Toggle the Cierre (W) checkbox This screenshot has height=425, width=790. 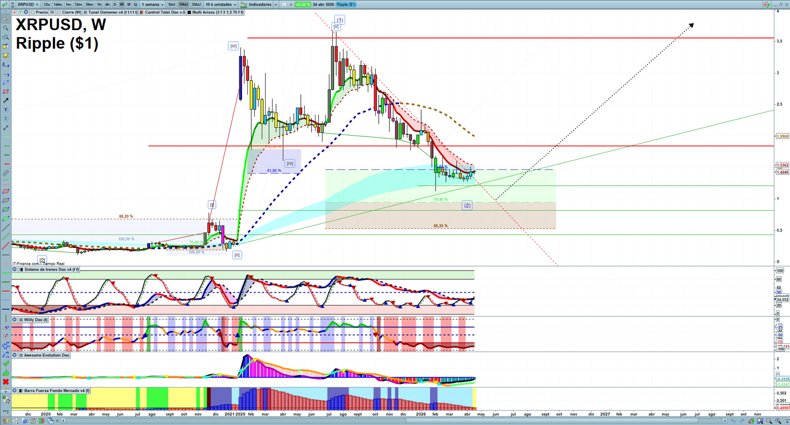click(x=59, y=12)
